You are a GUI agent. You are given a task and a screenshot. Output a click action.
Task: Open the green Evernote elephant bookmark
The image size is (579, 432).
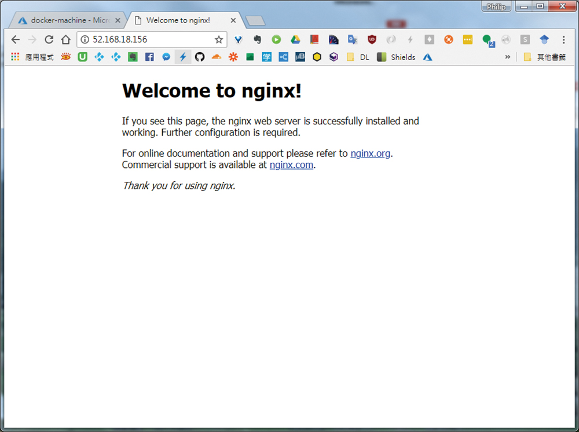133,57
